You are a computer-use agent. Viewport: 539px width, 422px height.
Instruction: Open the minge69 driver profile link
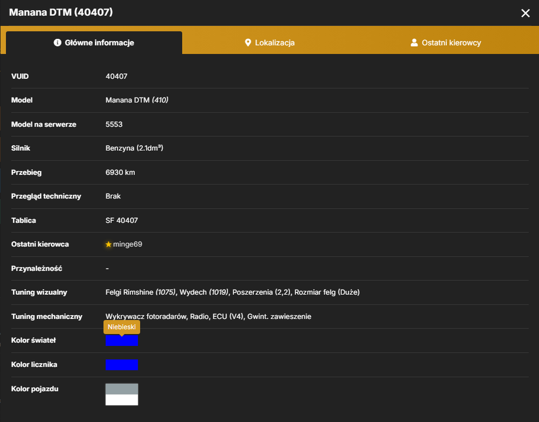(128, 244)
